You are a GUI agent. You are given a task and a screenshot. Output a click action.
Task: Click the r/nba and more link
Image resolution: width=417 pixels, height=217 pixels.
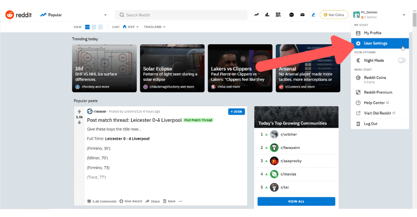coord(229,87)
